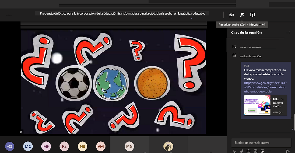This screenshot has height=153, width=295.
Task: Select participant MC avatar
Action: pos(28,146)
